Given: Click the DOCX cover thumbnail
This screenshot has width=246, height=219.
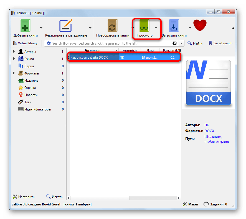Looking at the screenshot, I should 208,83.
